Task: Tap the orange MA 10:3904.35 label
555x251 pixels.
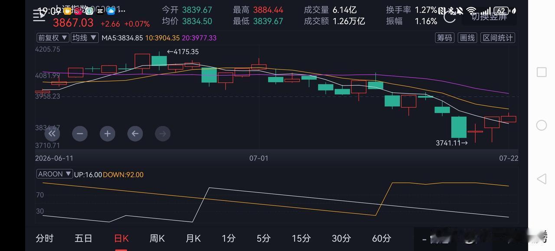Action: 162,38
